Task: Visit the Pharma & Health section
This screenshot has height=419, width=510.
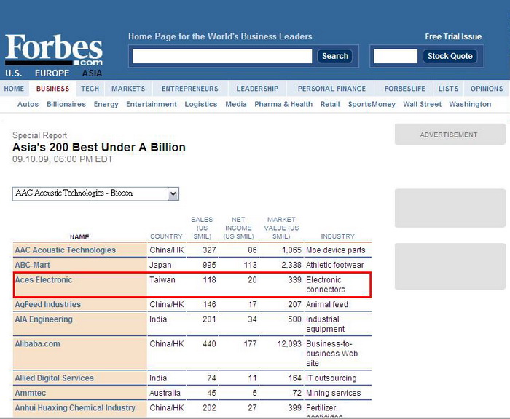Action: coord(283,104)
